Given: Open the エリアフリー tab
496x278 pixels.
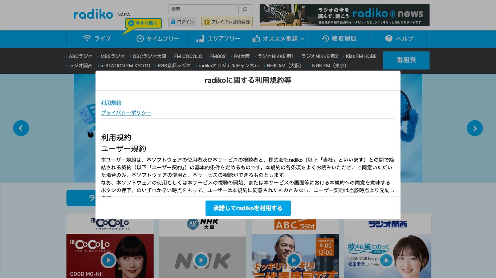Looking at the screenshot, I should tap(218, 39).
